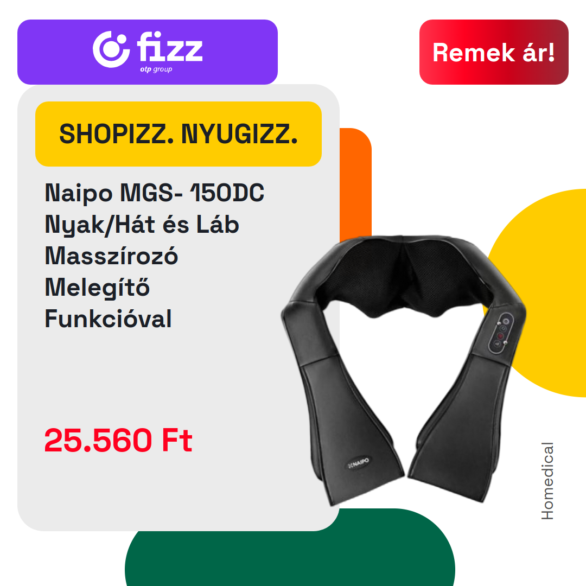Click the 'otp group' text under fizz

tap(156, 69)
